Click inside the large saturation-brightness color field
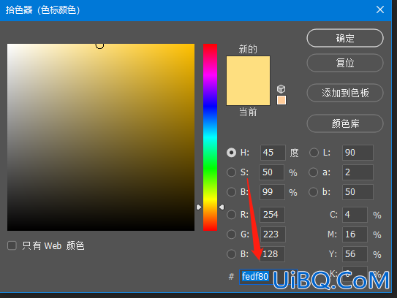This screenshot has height=298, width=397. coord(101,137)
